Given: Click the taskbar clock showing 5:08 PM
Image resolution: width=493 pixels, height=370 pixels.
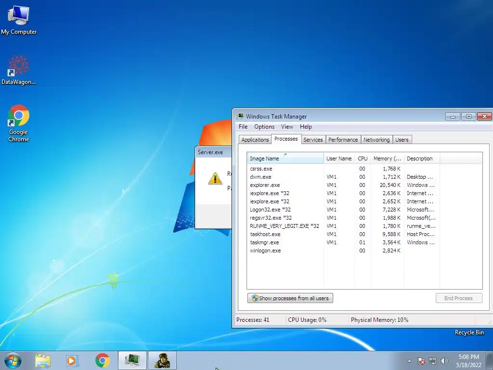Looking at the screenshot, I should [x=468, y=361].
